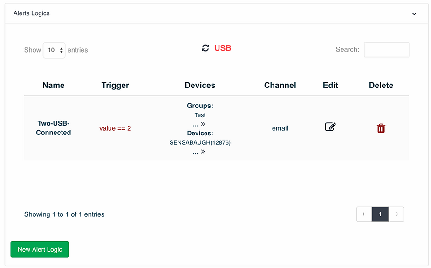Sort table by Devices column header
Image resolution: width=431 pixels, height=268 pixels.
(200, 85)
